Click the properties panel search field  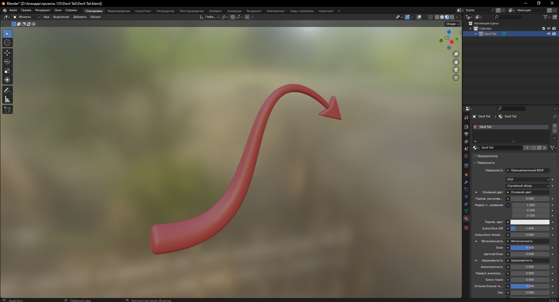(511, 109)
